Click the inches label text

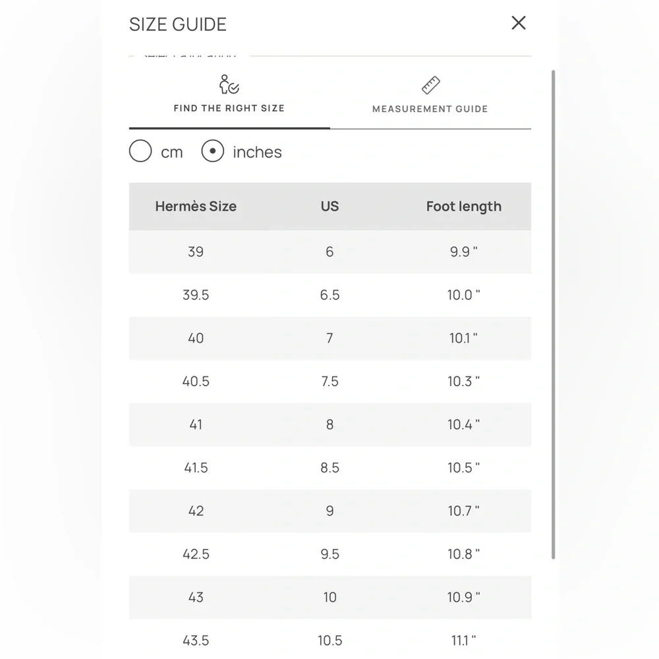click(257, 152)
